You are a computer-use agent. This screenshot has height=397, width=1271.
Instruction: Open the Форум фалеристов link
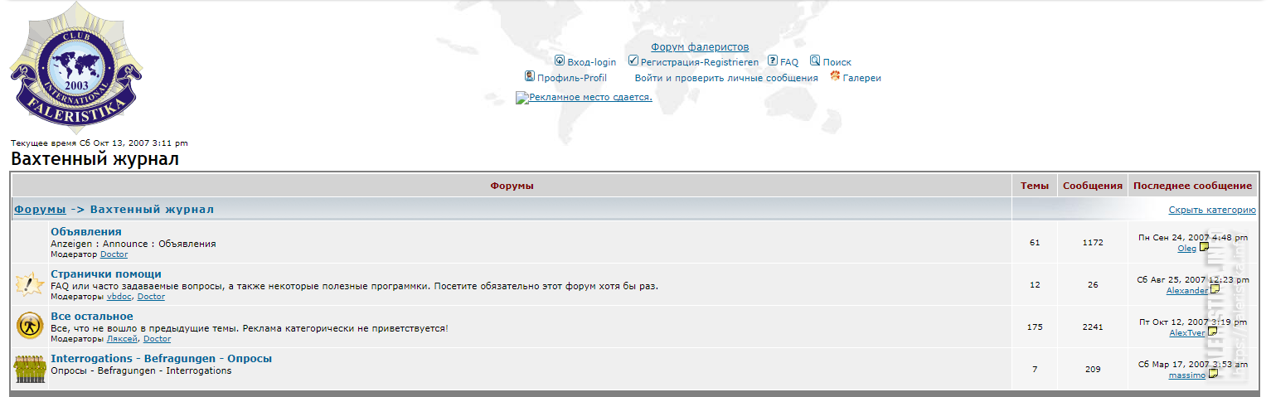pyautogui.click(x=700, y=47)
